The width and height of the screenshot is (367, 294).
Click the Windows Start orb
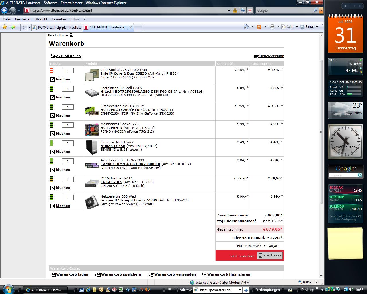click(8, 289)
